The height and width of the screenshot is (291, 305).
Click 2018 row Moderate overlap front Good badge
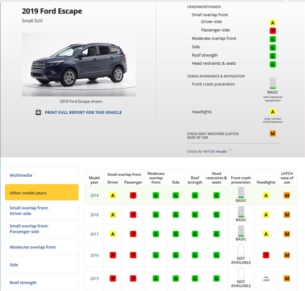[x=156, y=215]
